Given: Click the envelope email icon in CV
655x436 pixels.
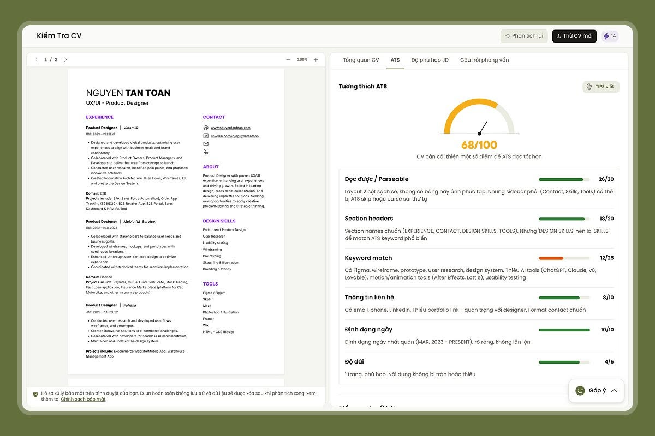Looking at the screenshot, I should (x=206, y=144).
